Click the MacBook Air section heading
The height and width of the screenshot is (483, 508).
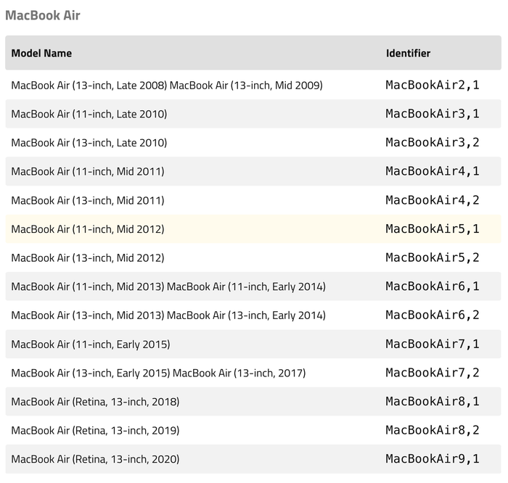42,15
